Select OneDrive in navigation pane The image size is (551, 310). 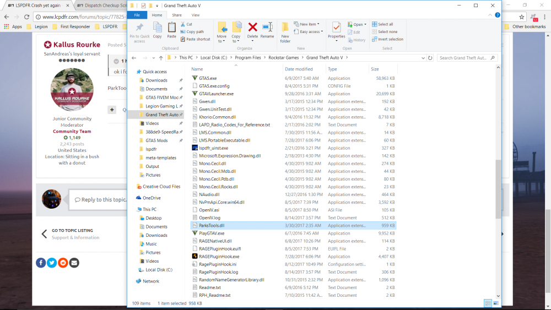pyautogui.click(x=152, y=198)
